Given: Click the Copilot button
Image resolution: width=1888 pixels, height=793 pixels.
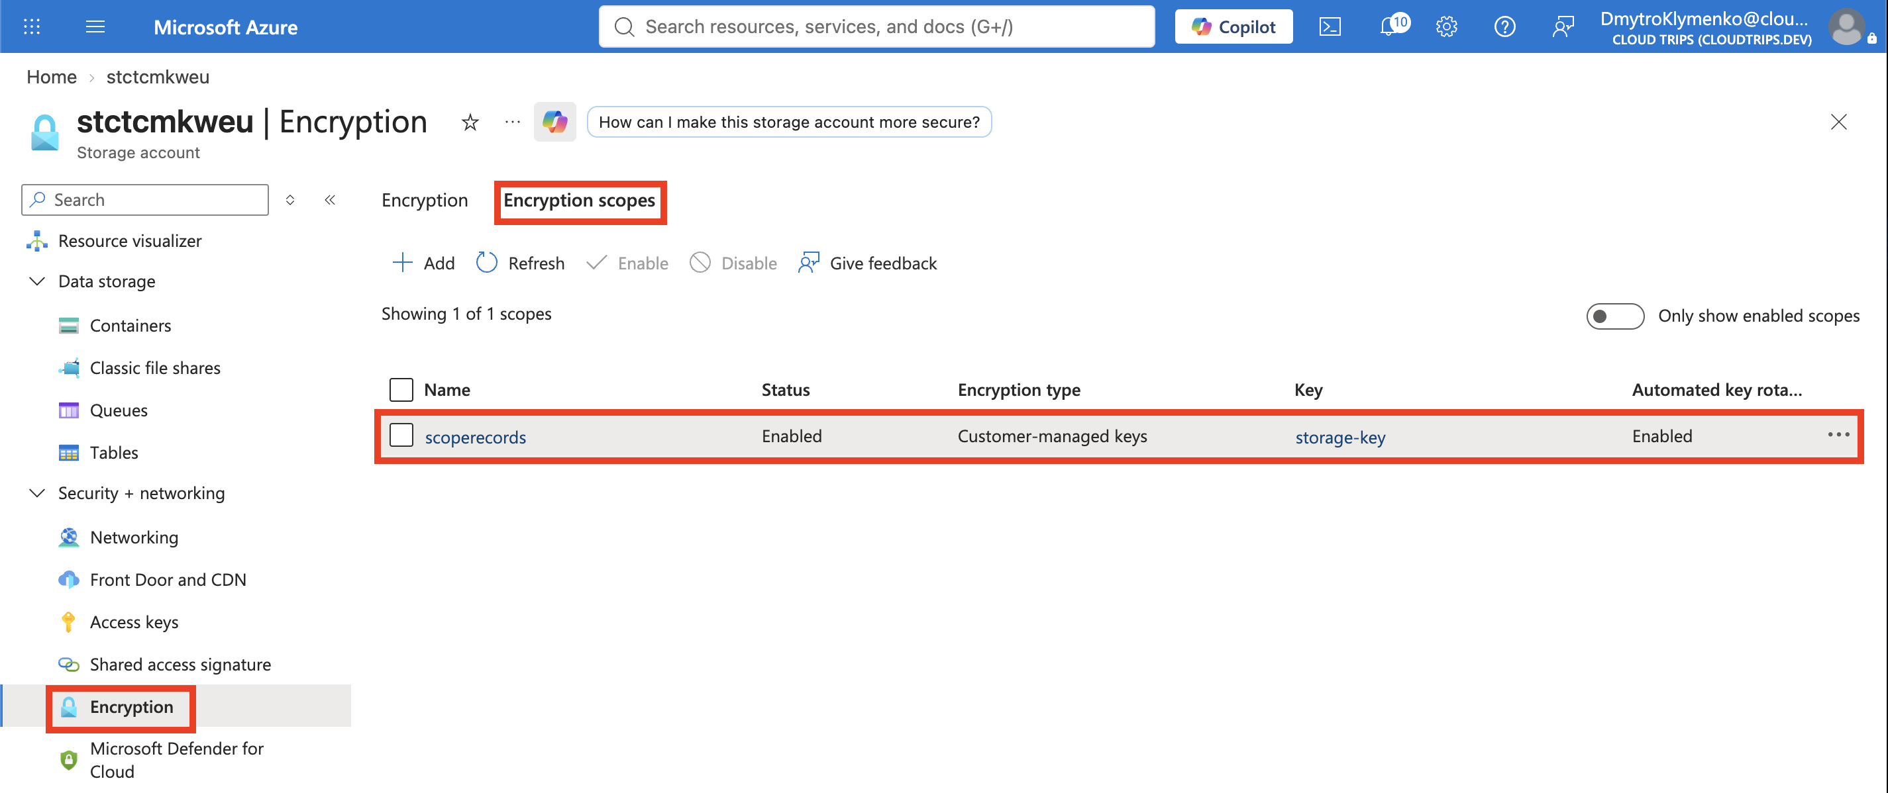Looking at the screenshot, I should tap(1233, 27).
